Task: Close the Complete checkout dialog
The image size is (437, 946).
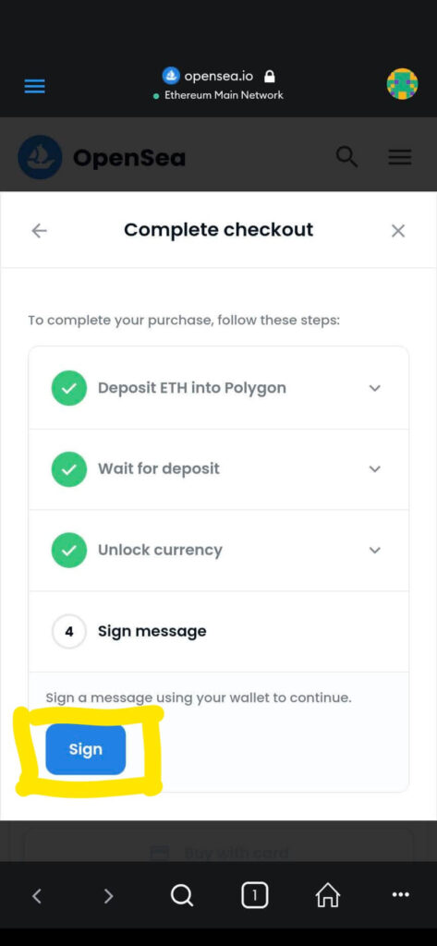Action: pos(398,230)
